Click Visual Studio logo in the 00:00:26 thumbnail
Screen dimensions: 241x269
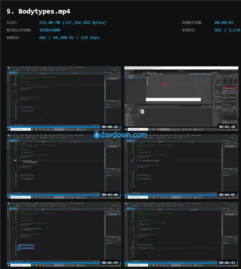pos(9,68)
